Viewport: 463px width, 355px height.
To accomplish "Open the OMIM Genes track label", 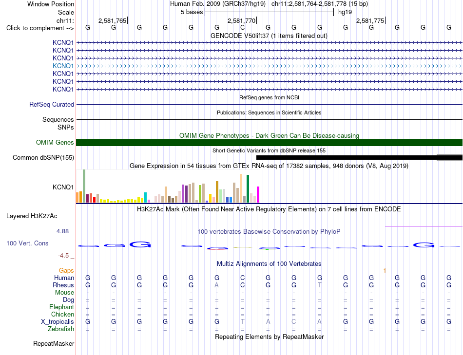I will click(55, 142).
